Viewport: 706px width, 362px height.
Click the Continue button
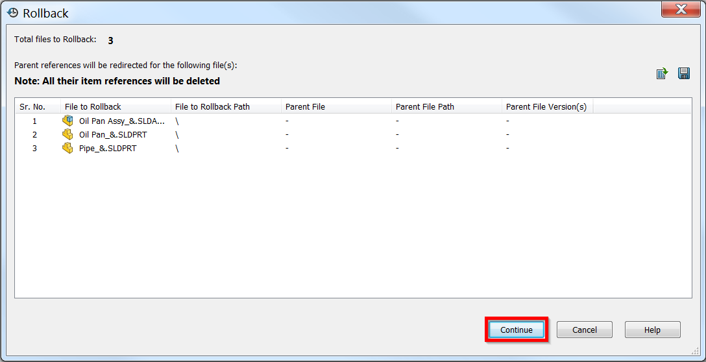tap(517, 330)
